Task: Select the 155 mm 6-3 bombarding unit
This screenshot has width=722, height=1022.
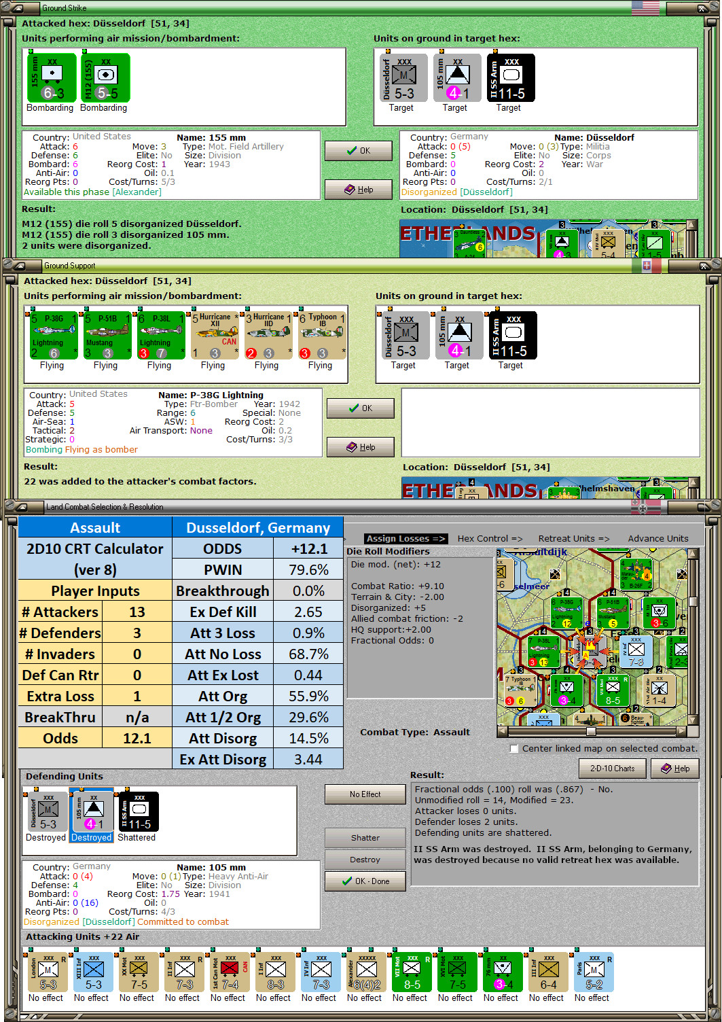Action: point(52,78)
